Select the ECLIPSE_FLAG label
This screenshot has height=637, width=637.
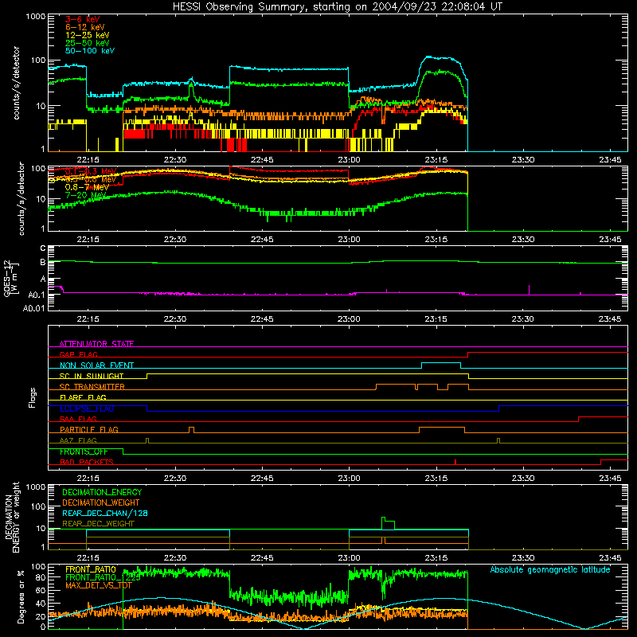click(x=87, y=408)
